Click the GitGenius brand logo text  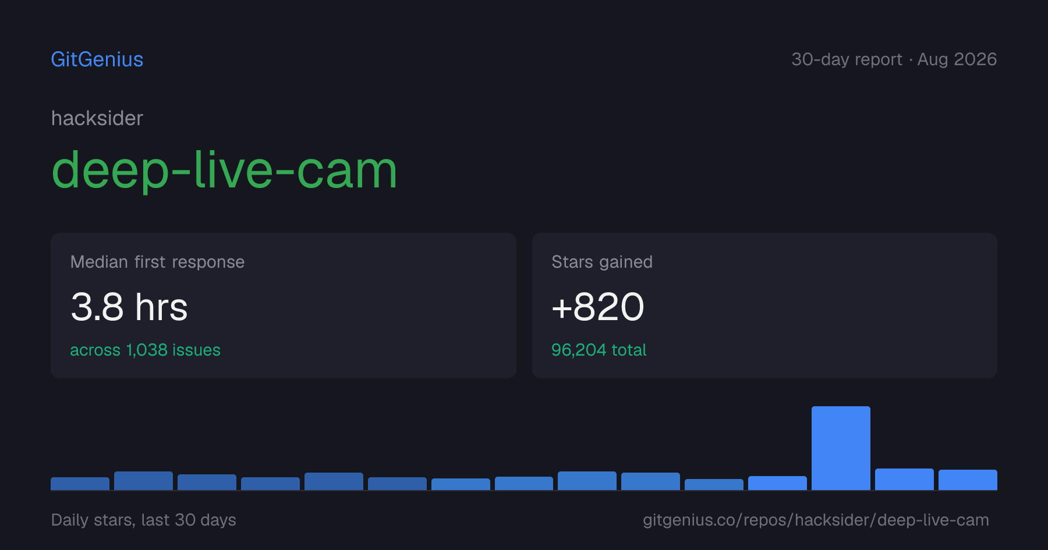(97, 59)
